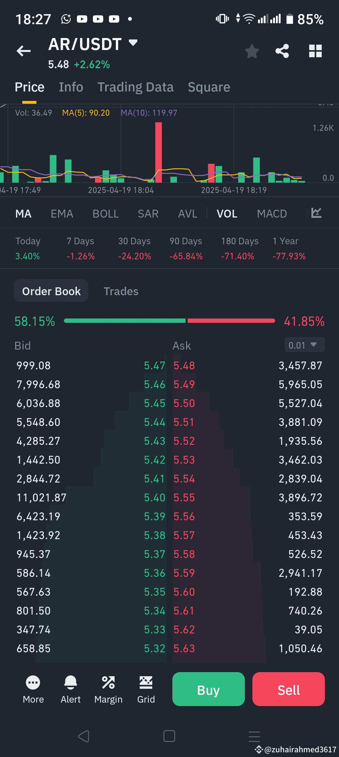Viewport: 339px width, 757px height.
Task: Navigate back using the arrow
Action: click(24, 51)
